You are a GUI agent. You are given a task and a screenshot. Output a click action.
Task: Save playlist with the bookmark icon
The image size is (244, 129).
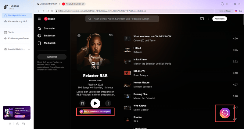pos(82,103)
